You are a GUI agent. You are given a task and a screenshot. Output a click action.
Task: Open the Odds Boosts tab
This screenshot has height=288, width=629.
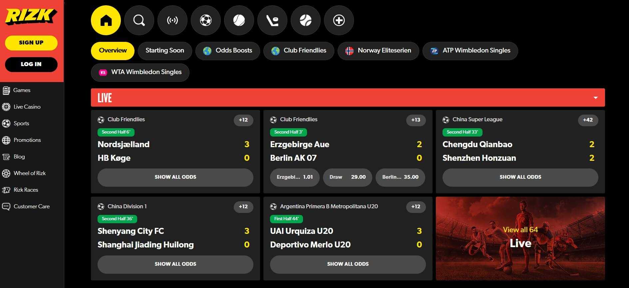click(227, 50)
